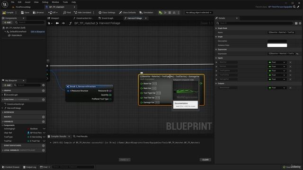Open the Tools menu
The width and height of the screenshot is (303, 170).
[x=65, y=2]
